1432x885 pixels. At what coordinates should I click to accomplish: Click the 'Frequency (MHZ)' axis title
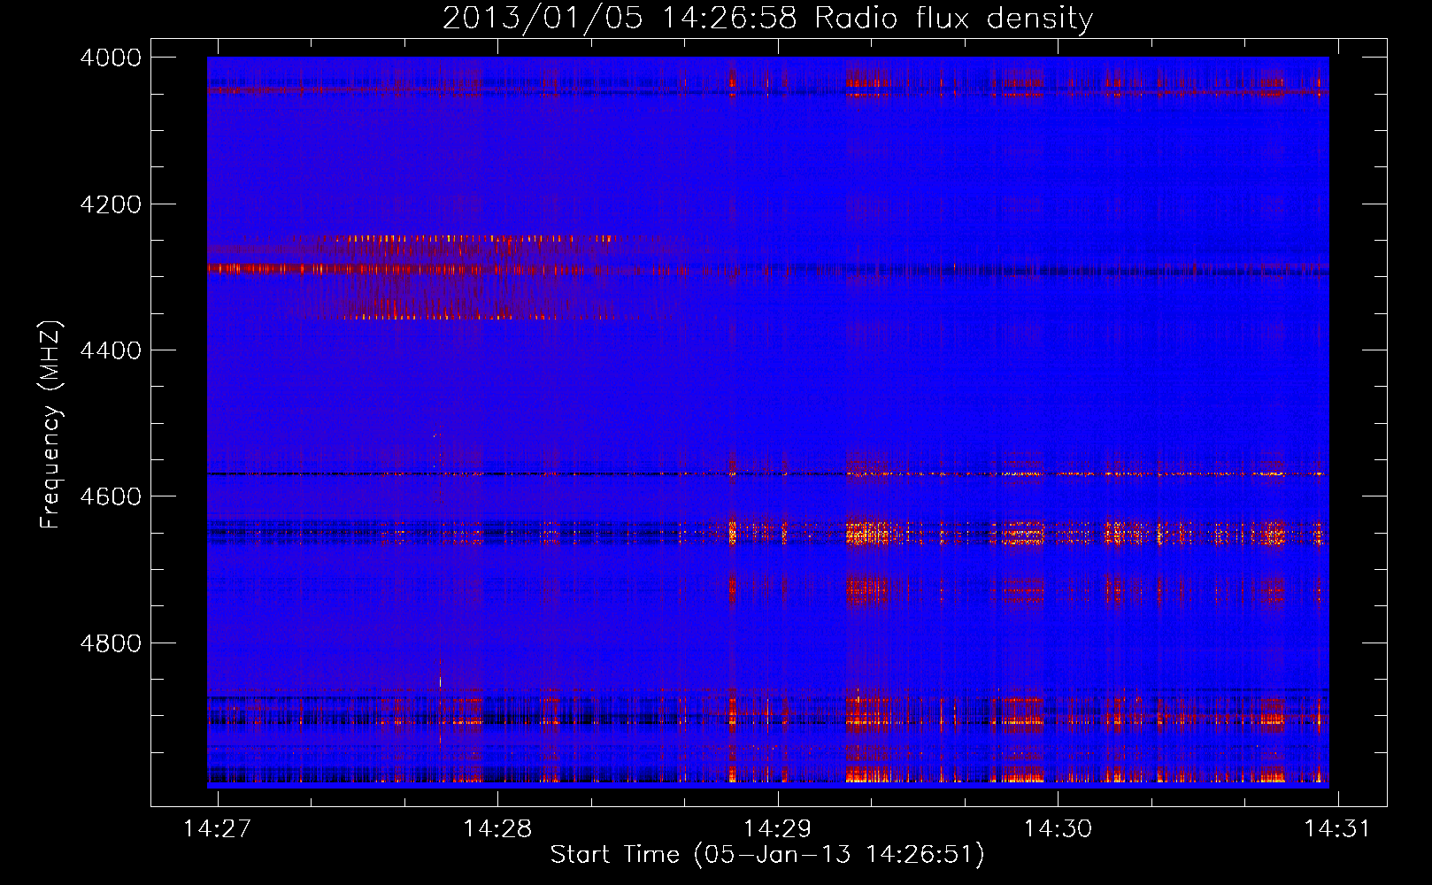[51, 425]
